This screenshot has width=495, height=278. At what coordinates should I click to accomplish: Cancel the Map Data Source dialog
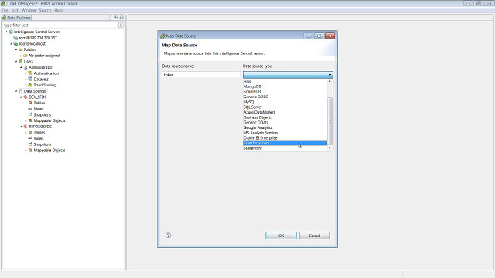(315, 236)
